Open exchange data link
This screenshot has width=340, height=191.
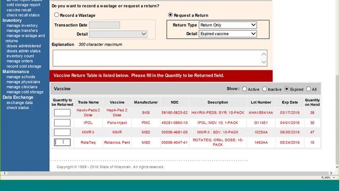(x=19, y=102)
